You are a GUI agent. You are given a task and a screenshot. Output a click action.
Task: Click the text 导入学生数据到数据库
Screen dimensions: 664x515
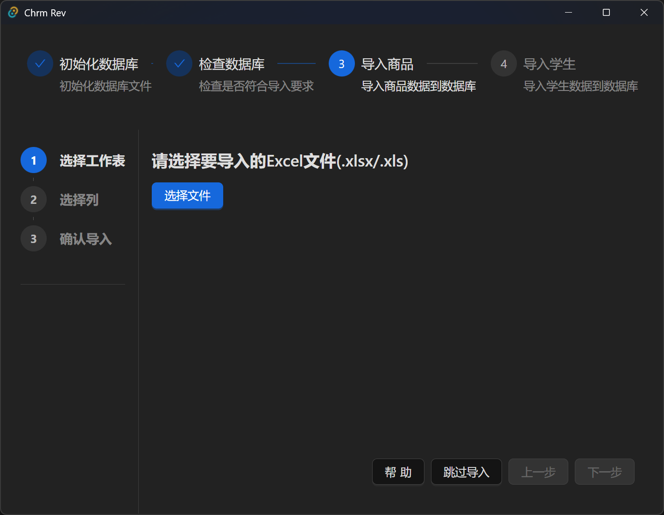pos(581,86)
